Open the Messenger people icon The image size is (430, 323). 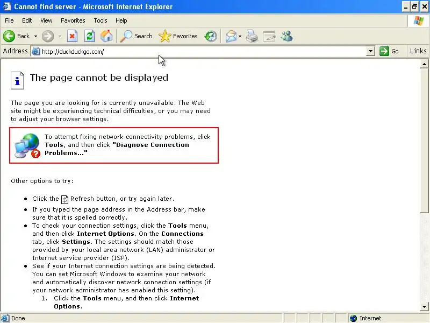point(287,36)
